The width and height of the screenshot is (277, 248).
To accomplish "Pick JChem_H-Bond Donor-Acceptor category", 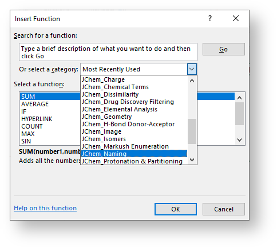I will (134, 124).
